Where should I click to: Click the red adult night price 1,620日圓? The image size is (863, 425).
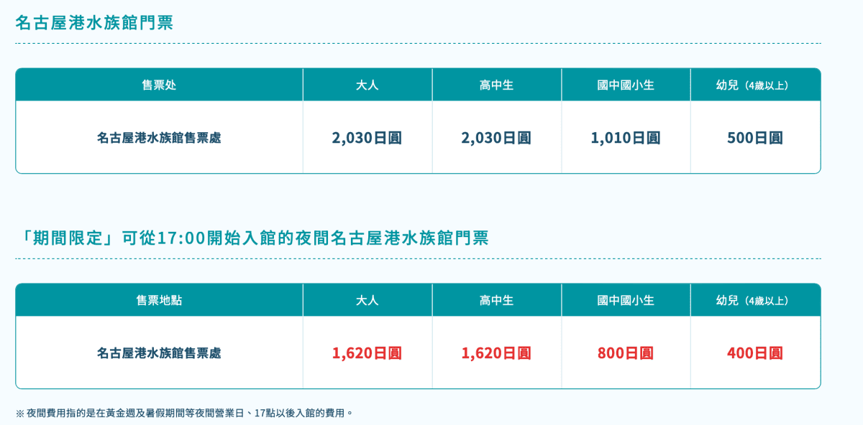[x=367, y=353]
